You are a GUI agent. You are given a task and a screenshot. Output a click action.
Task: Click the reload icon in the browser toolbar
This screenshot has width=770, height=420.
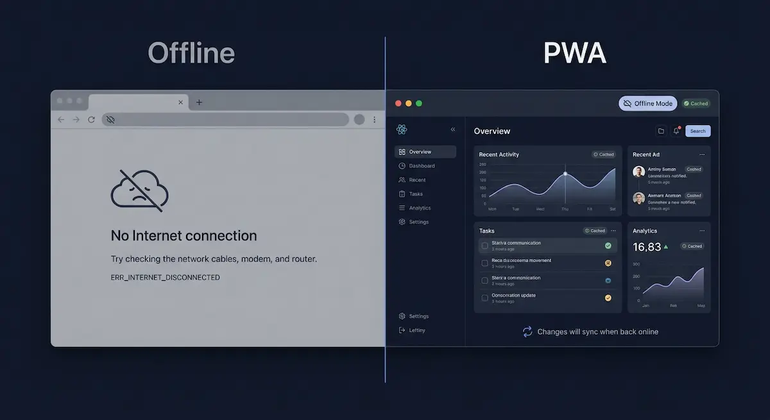click(x=91, y=119)
